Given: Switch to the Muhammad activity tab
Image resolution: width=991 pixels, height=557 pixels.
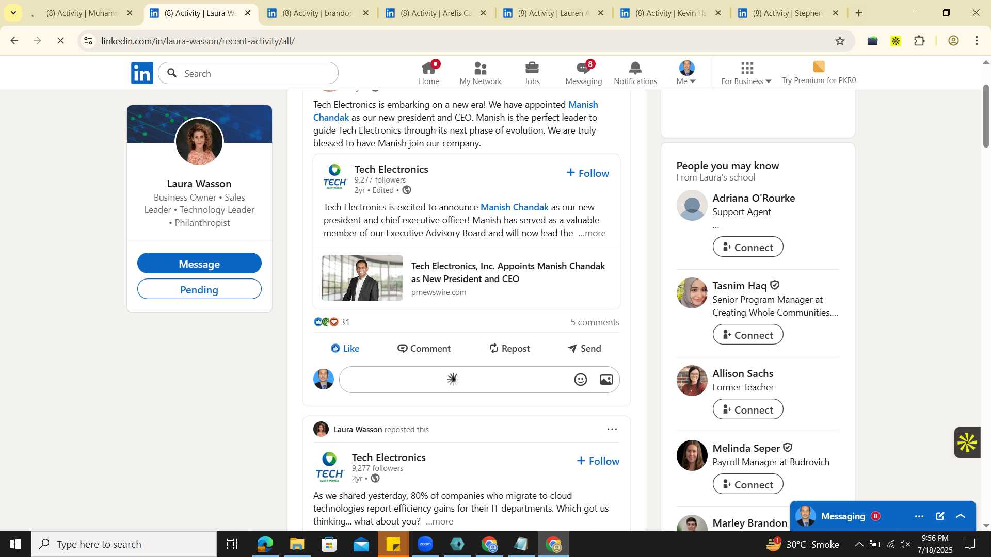Looking at the screenshot, I should tap(83, 13).
